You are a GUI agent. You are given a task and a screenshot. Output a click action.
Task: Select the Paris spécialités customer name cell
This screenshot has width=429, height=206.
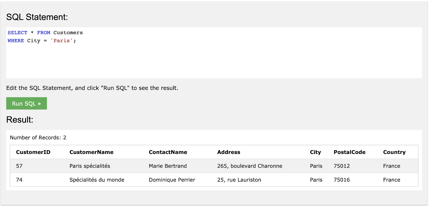(x=90, y=166)
